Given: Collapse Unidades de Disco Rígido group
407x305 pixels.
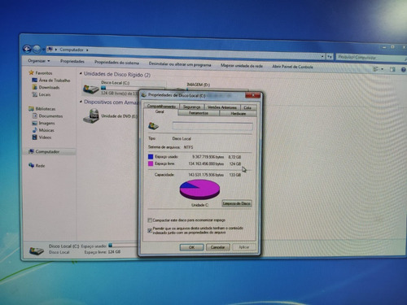Looking at the screenshot, I should point(81,73).
